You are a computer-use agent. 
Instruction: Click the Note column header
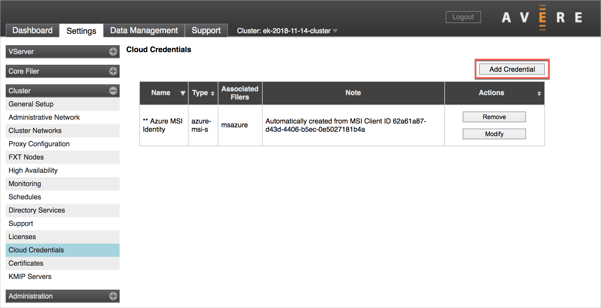(x=353, y=93)
